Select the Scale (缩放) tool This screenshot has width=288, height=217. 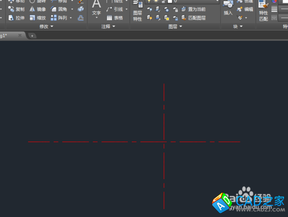[37, 18]
